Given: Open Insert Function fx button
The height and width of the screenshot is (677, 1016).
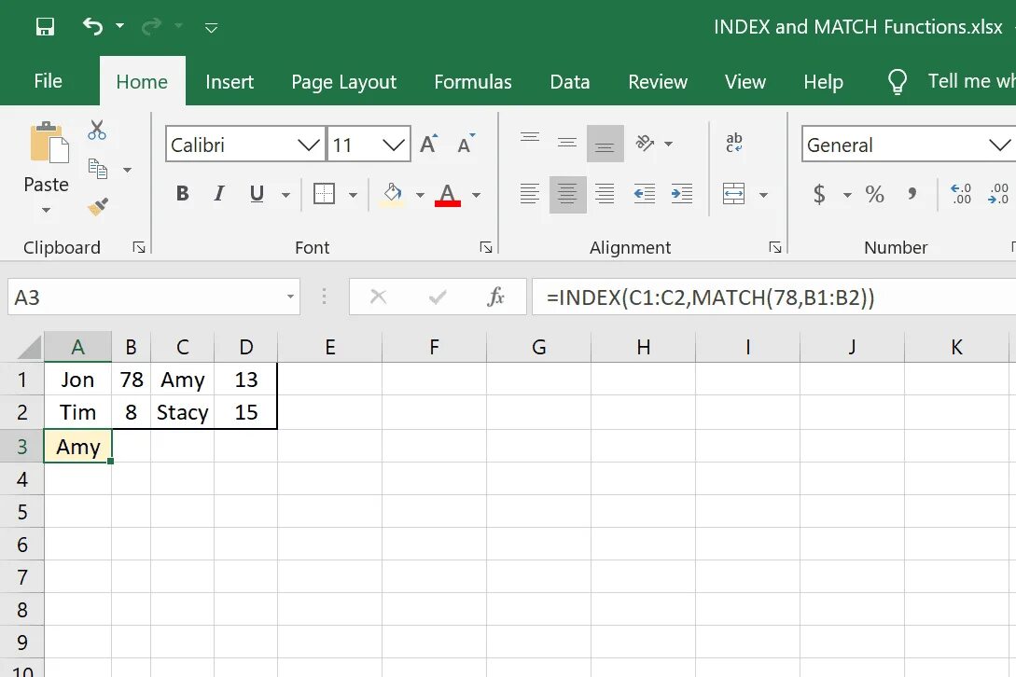Looking at the screenshot, I should (495, 297).
